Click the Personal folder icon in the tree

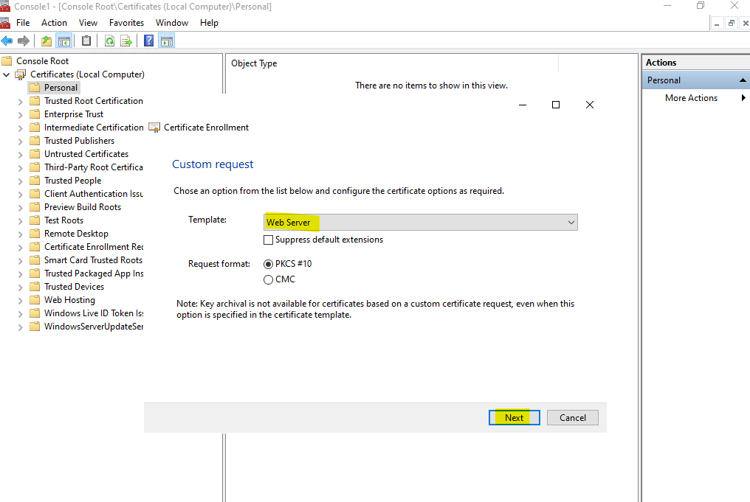(x=35, y=88)
